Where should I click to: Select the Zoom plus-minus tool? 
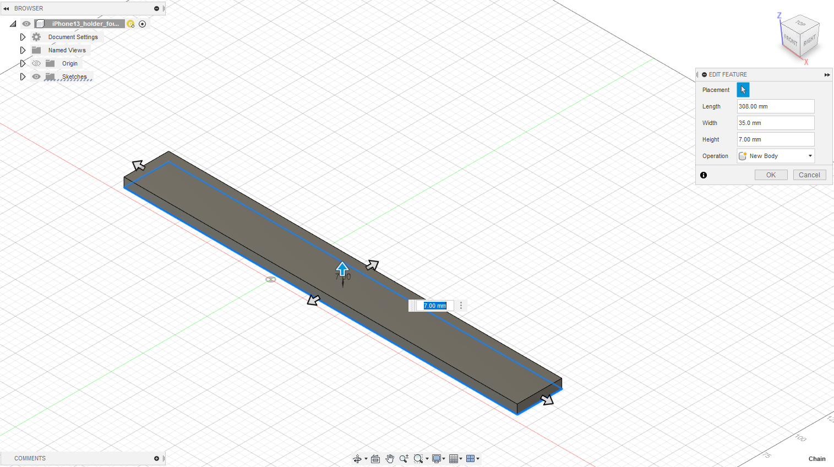404,459
